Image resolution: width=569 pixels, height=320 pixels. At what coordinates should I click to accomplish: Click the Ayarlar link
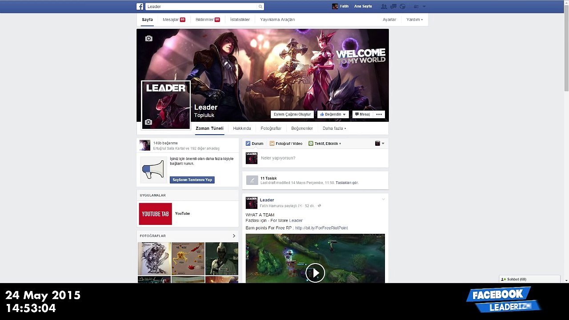389,20
